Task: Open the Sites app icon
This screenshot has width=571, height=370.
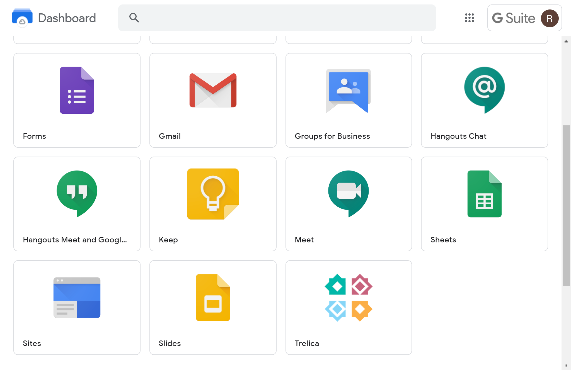Action: (x=77, y=298)
